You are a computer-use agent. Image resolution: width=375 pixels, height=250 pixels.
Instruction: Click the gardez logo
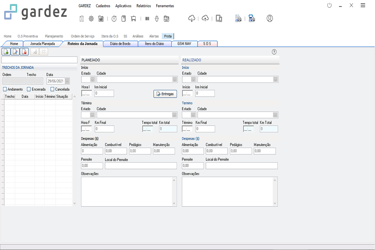click(x=36, y=12)
